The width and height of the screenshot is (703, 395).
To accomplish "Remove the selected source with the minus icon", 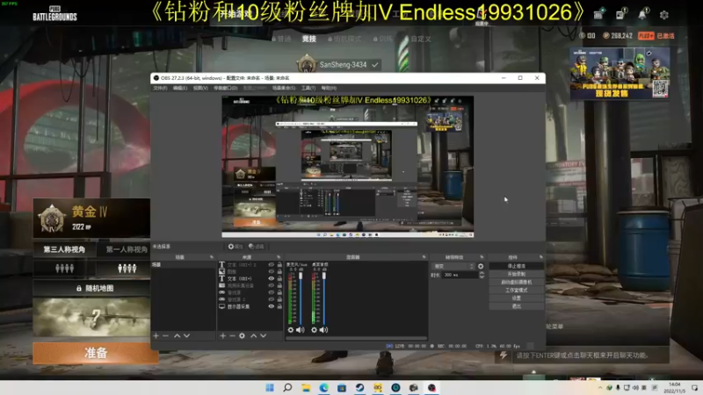I will 232,335.
